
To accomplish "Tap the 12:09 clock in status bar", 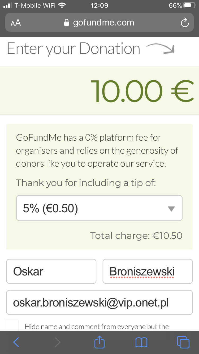I will (x=99, y=6).
